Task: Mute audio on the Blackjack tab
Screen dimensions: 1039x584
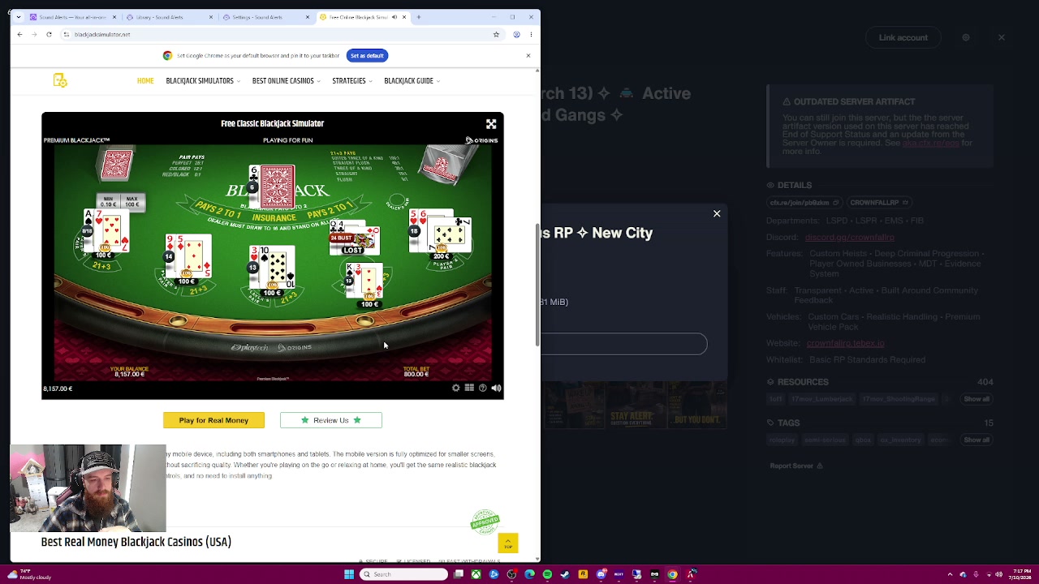Action: (394, 17)
